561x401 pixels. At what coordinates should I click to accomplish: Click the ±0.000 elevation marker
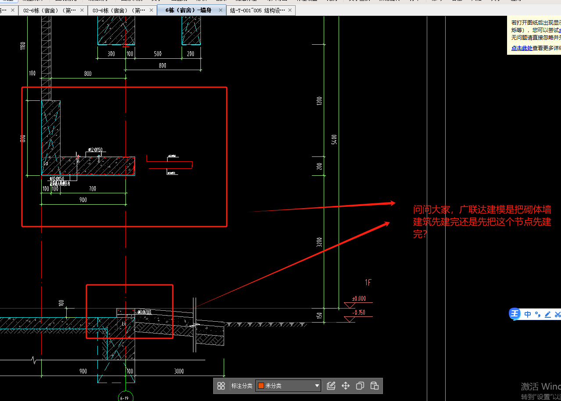point(358,299)
